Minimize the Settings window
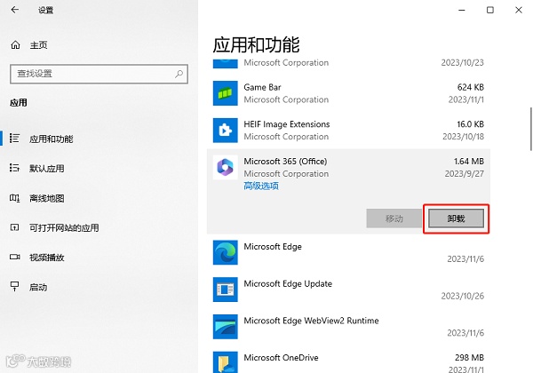 (x=462, y=10)
